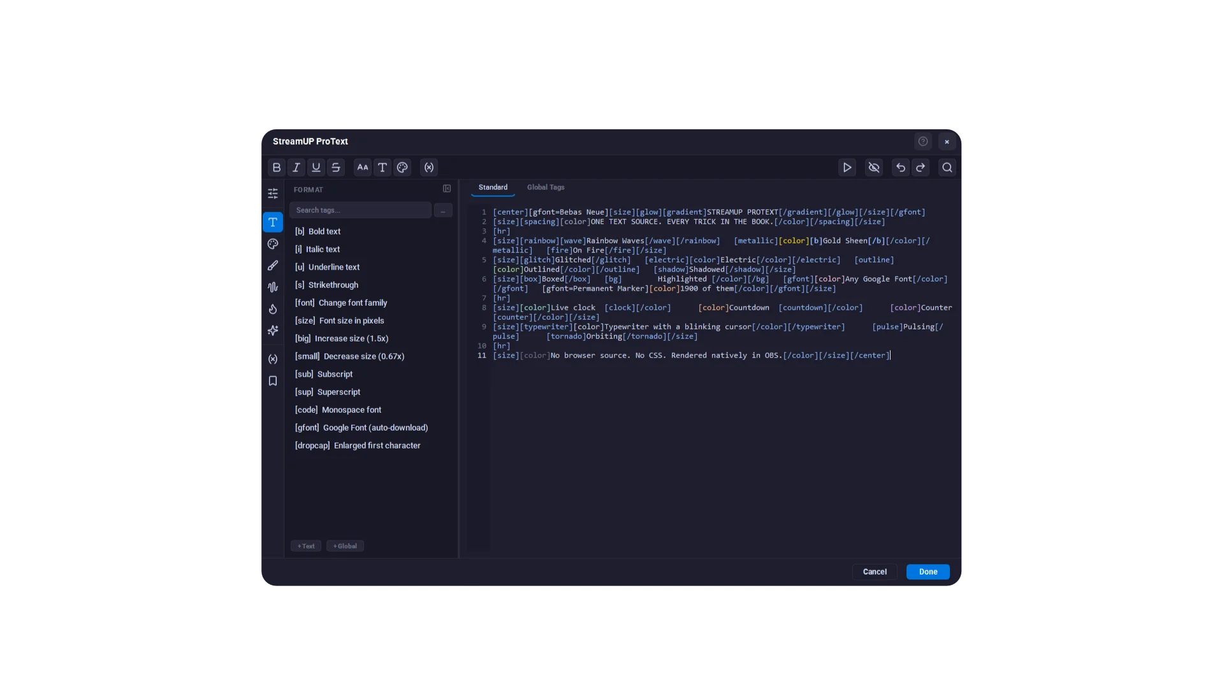Click 'No browser source.' text on editor line 11
Image resolution: width=1224 pixels, height=688 pixels.
pos(590,355)
